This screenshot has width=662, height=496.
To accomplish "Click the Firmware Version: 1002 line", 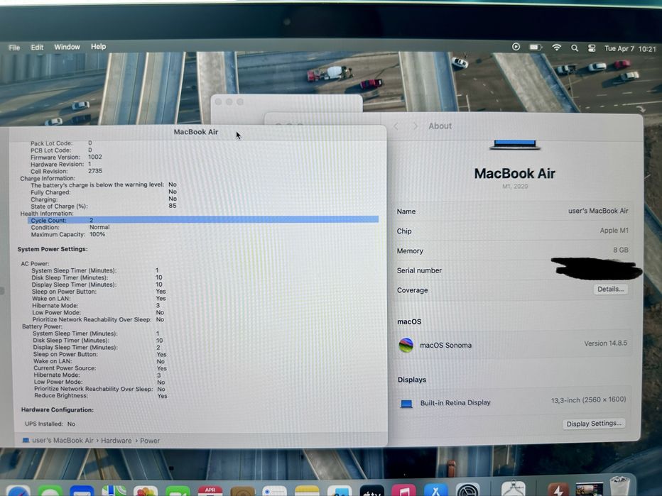I will pyautogui.click(x=66, y=157).
